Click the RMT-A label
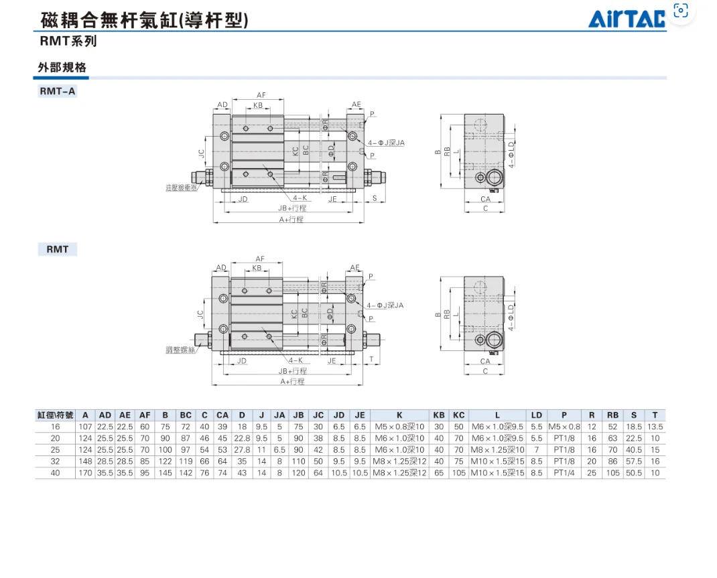The height and width of the screenshot is (578, 717). point(57,91)
